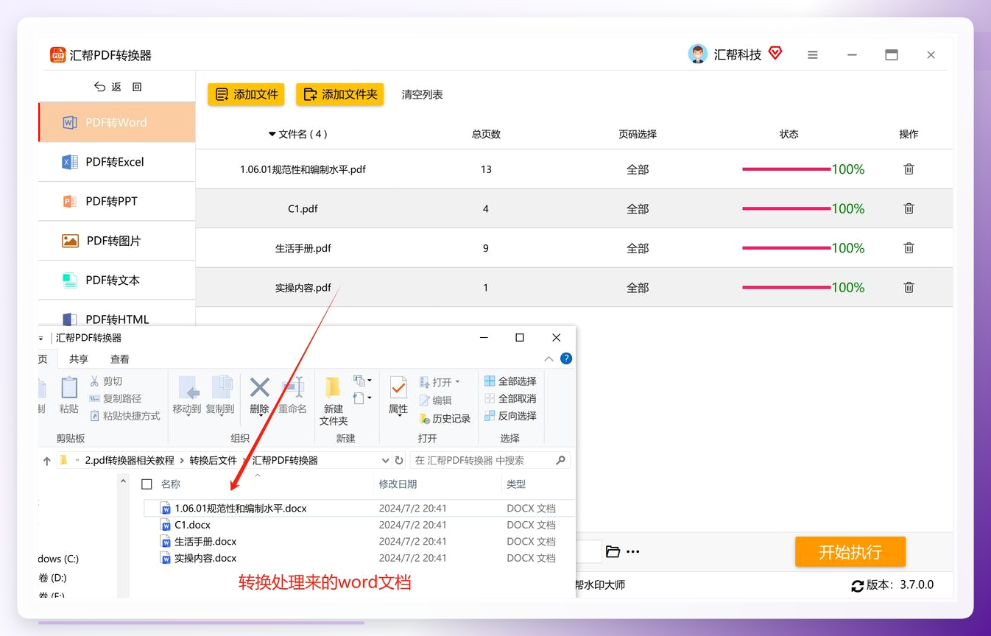
Task: Create a folder with 新建文件夹 icon
Action: pos(333,387)
